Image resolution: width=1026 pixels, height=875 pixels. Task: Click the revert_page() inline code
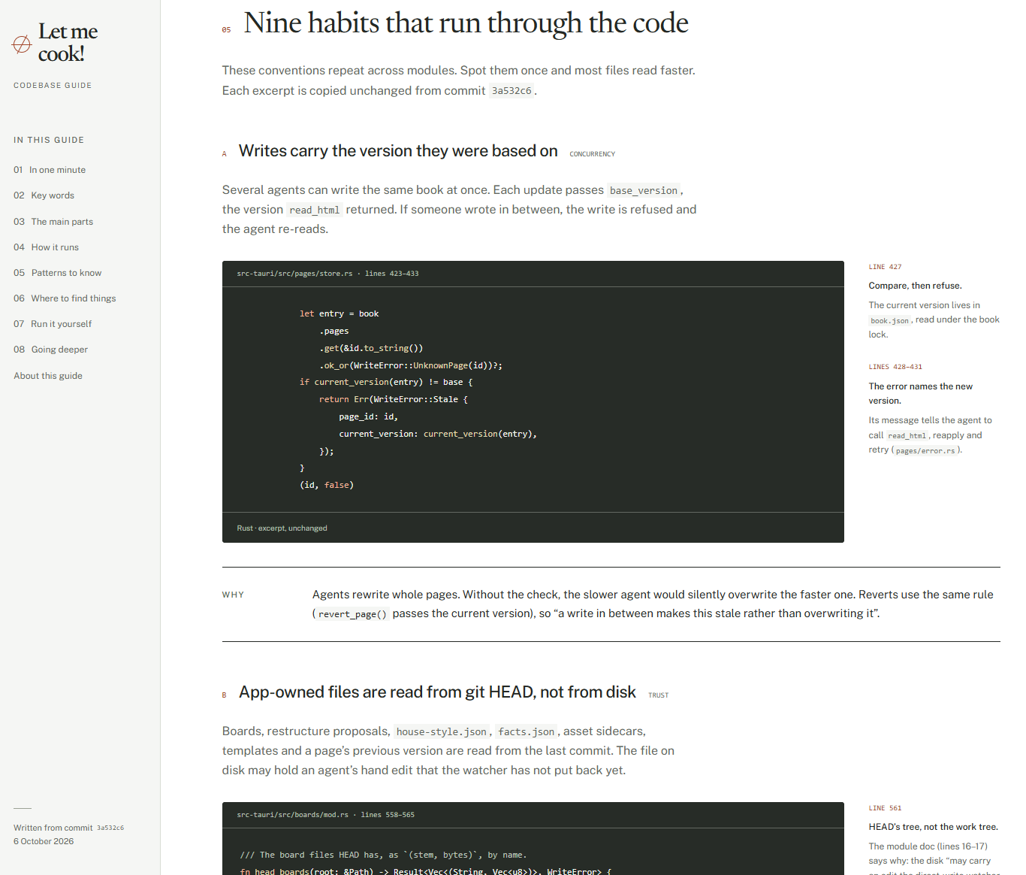click(x=352, y=614)
